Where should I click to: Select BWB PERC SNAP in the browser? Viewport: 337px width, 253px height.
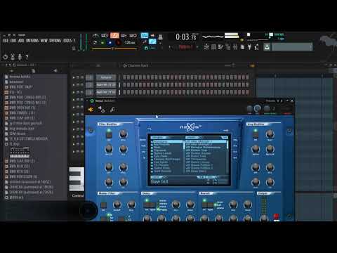pos(21,87)
